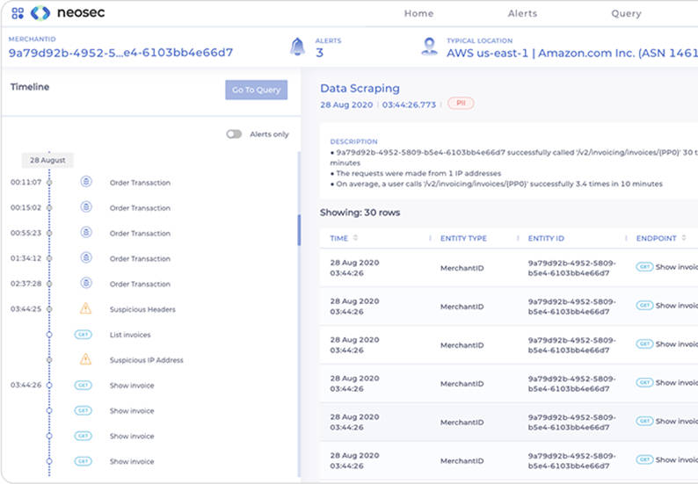Open the Home tab

[418, 14]
